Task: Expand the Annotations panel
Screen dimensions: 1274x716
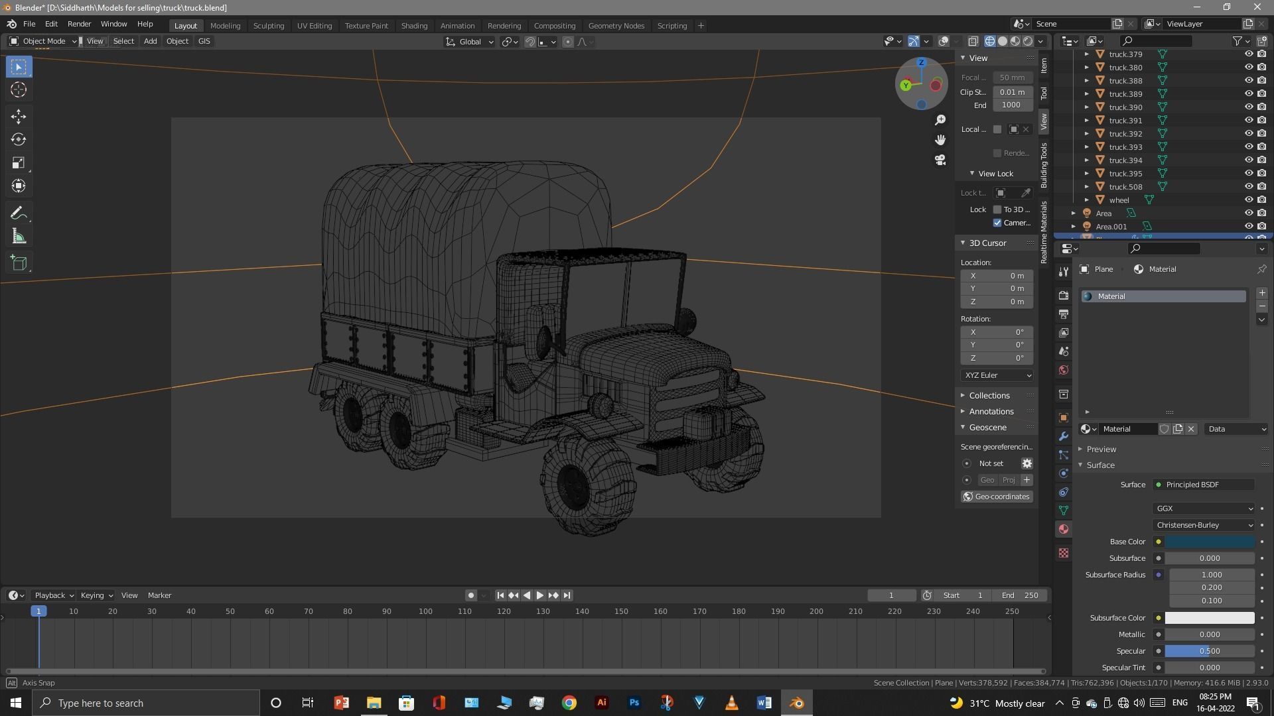Action: click(x=991, y=412)
